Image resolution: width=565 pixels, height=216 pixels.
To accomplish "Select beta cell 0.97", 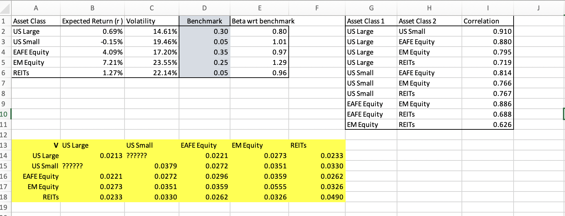I will (x=260, y=52).
